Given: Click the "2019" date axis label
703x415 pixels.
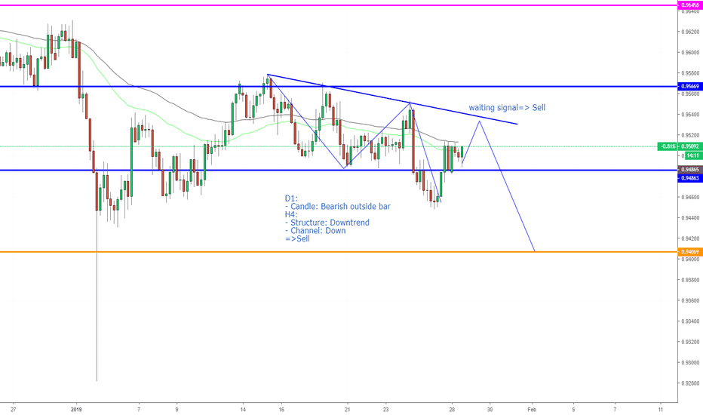Looking at the screenshot, I should (77, 409).
